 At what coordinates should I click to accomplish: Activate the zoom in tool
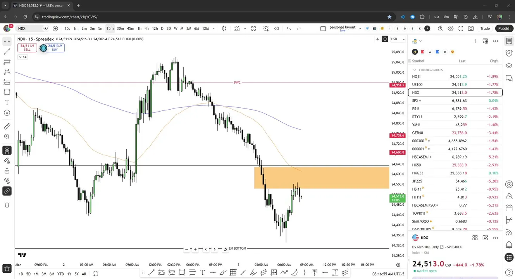tap(7, 136)
